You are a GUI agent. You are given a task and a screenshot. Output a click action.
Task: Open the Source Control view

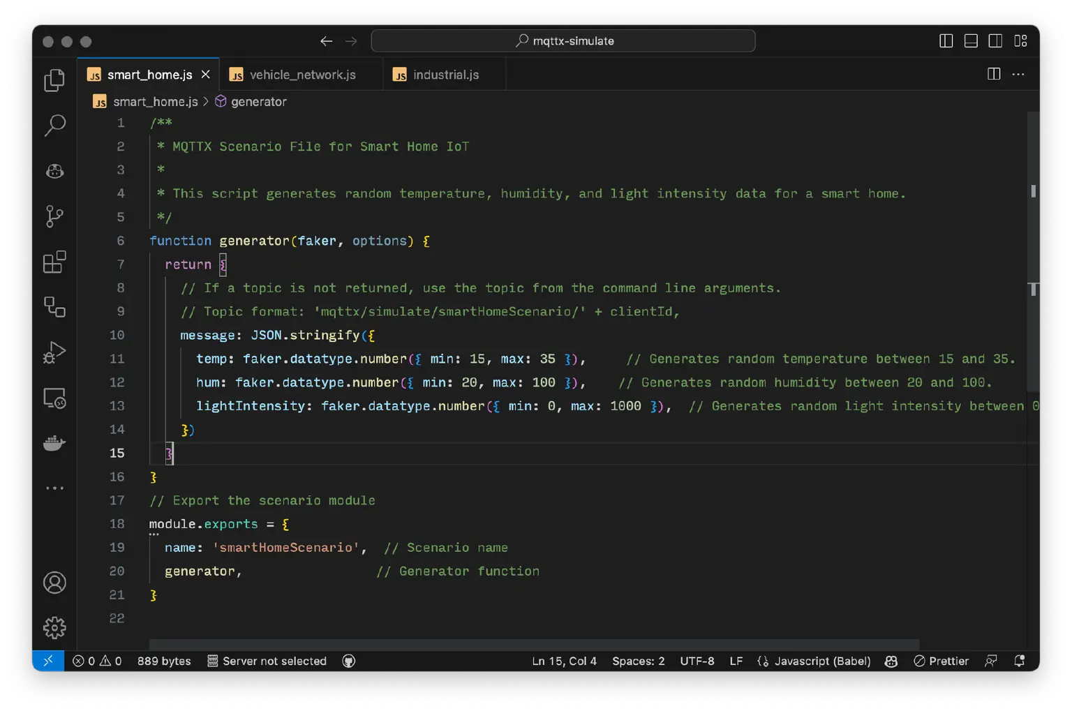pos(54,216)
